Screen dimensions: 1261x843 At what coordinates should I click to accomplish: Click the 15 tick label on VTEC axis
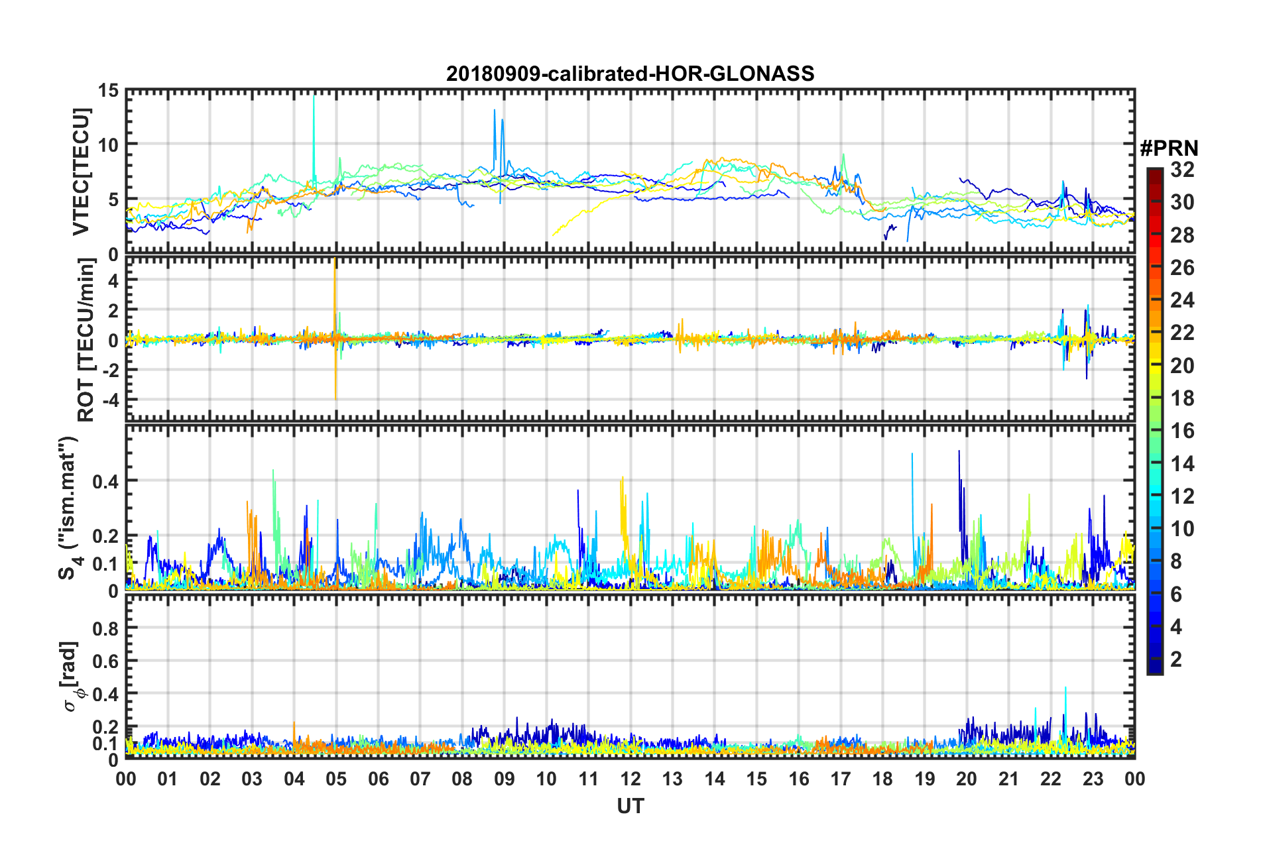109,90
